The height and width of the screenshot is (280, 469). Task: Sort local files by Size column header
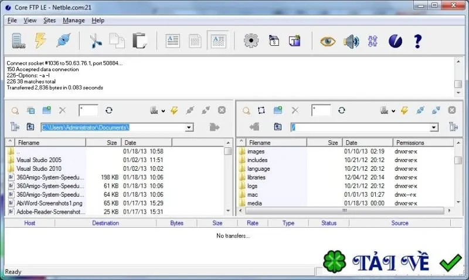tap(104, 143)
